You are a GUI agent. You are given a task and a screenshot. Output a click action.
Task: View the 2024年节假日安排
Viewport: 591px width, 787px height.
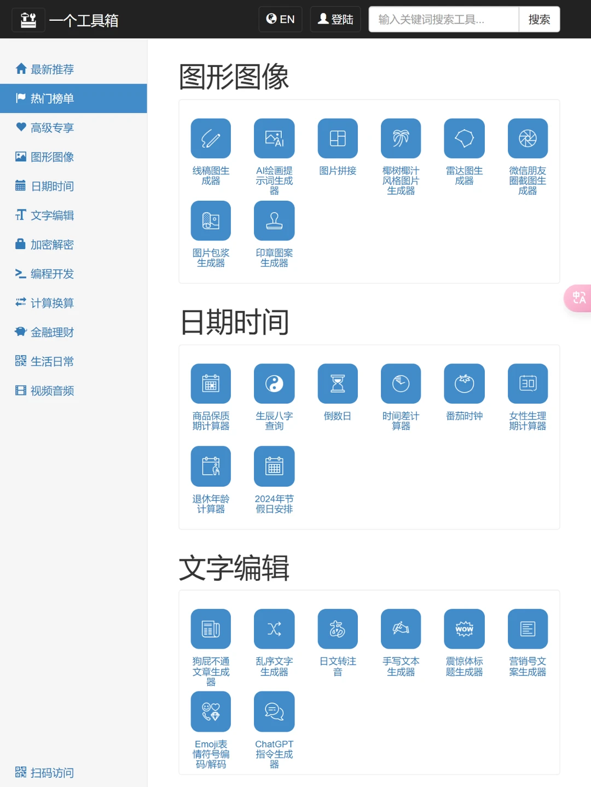point(274,467)
